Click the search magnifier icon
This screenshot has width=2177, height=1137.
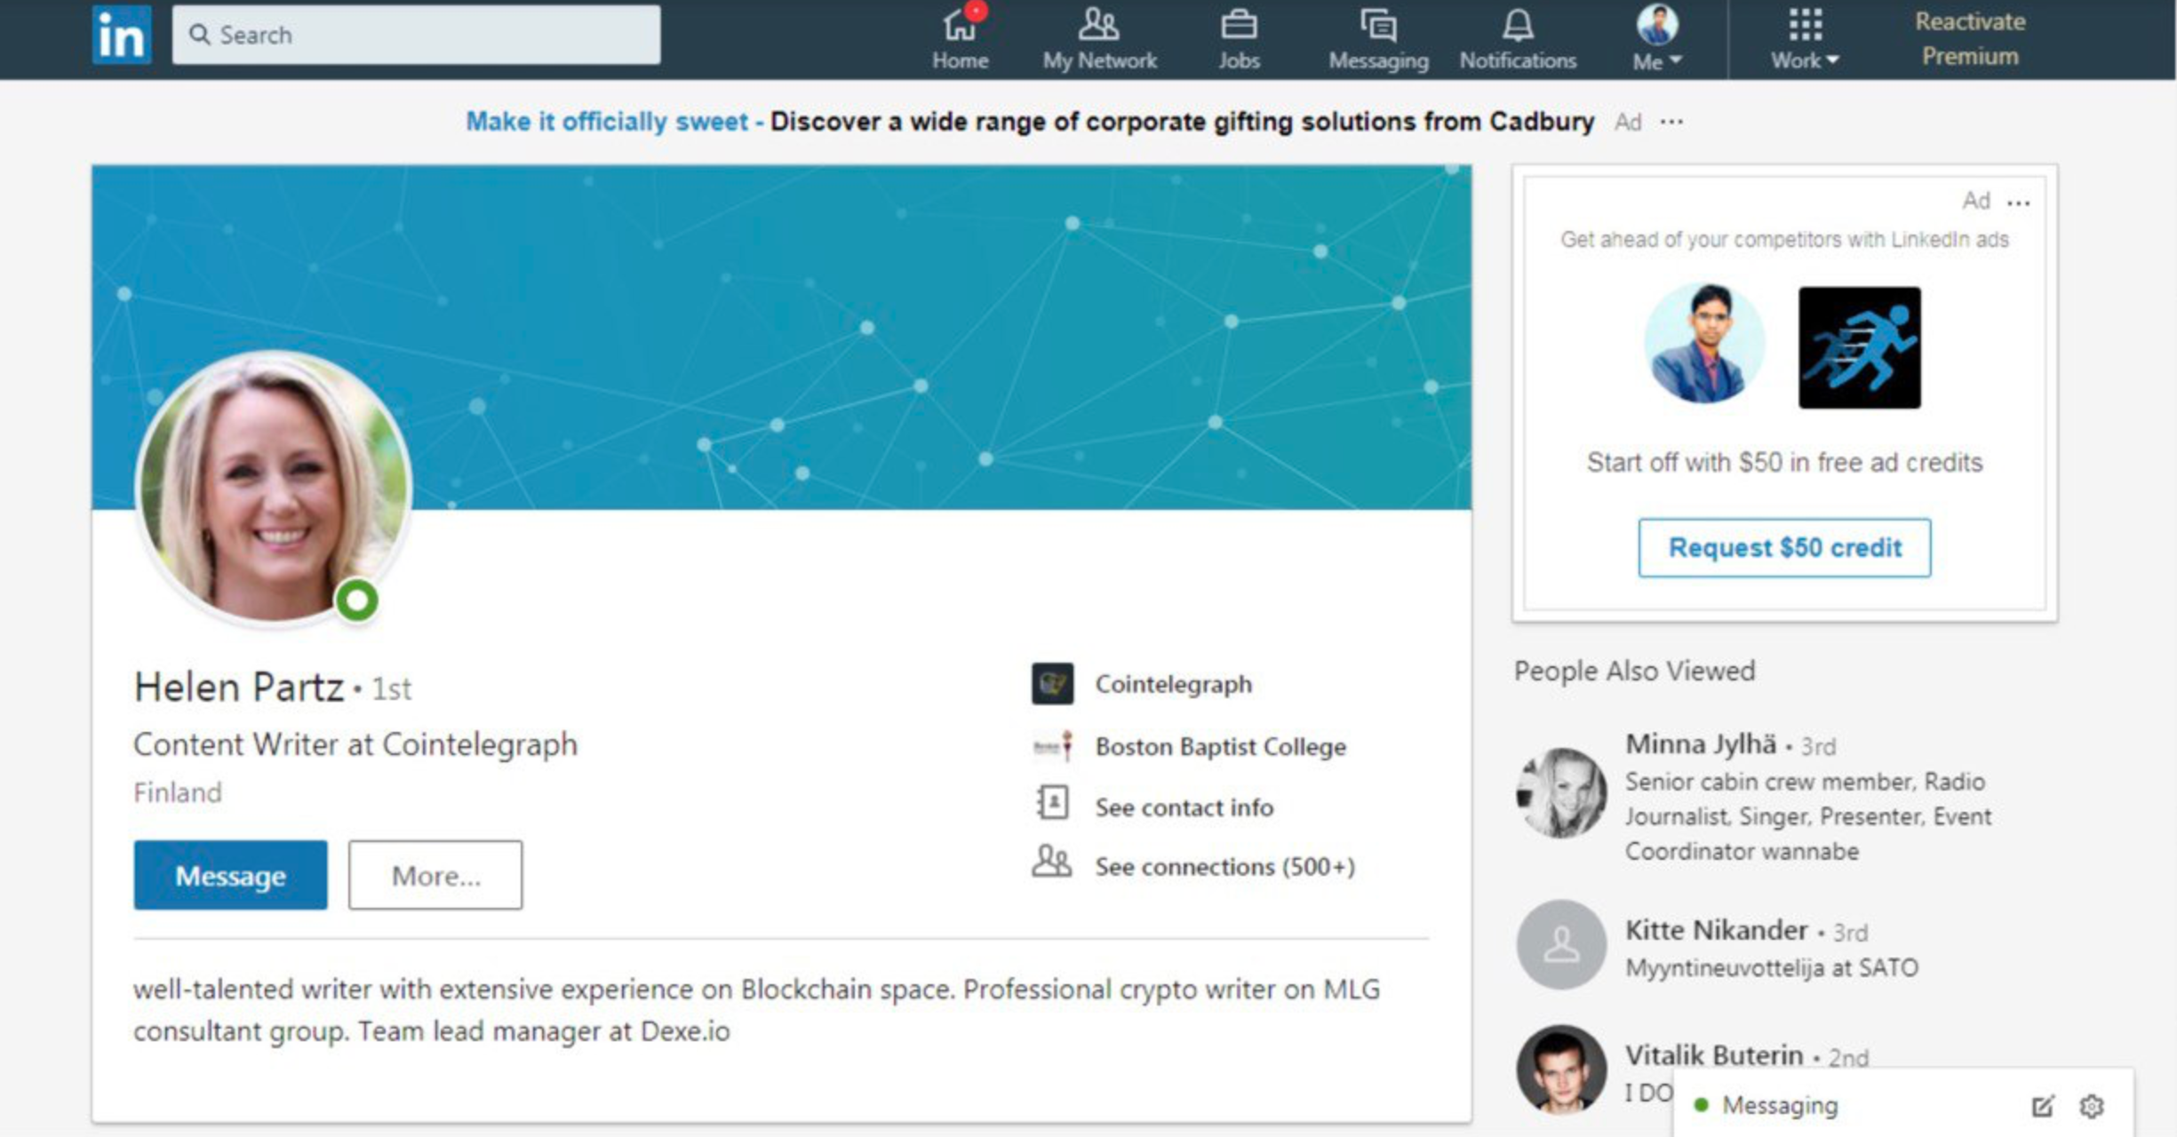pyautogui.click(x=200, y=35)
